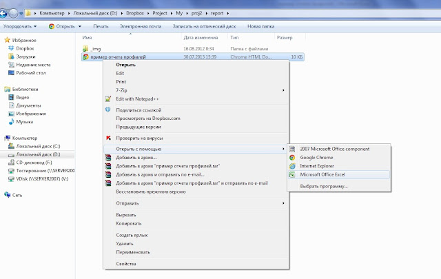Click the Библиотеки icon in sidebar

[8, 89]
